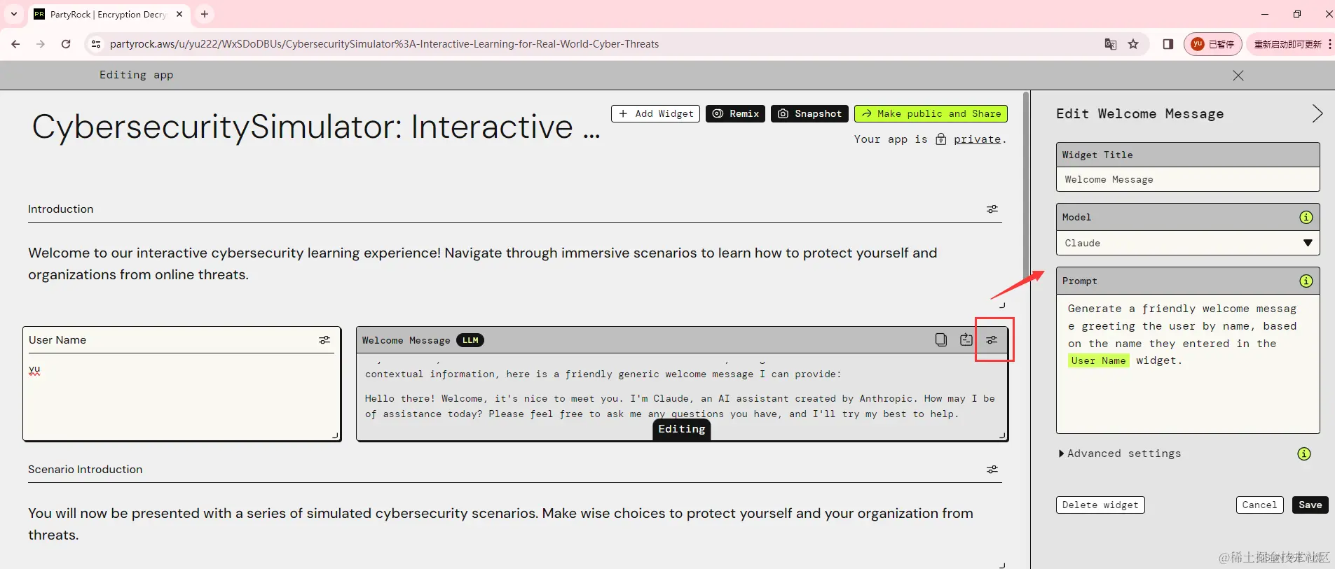1335x569 pixels.
Task: Open a new browser tab
Action: (x=204, y=14)
